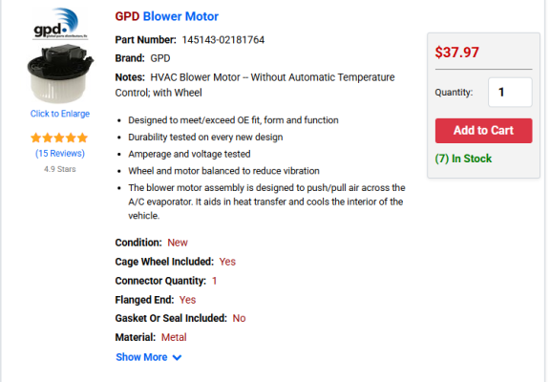Expand the Show More specifications
This screenshot has width=550, height=382.
[x=148, y=357]
